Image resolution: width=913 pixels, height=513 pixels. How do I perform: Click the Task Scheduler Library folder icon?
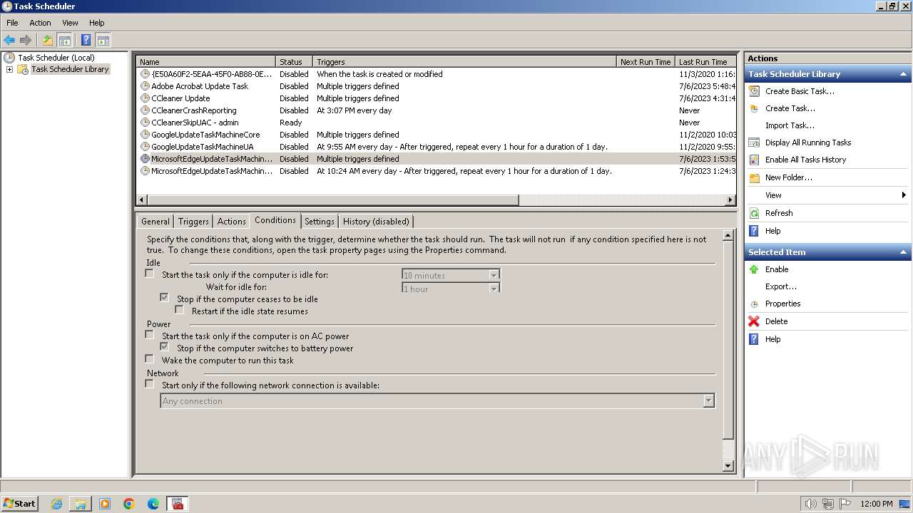(x=23, y=69)
